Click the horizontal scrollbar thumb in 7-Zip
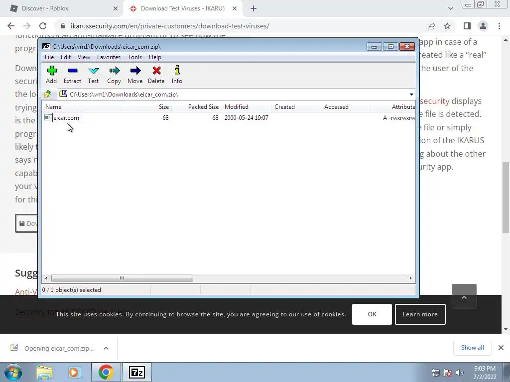The width and height of the screenshot is (510, 382). coord(122,279)
